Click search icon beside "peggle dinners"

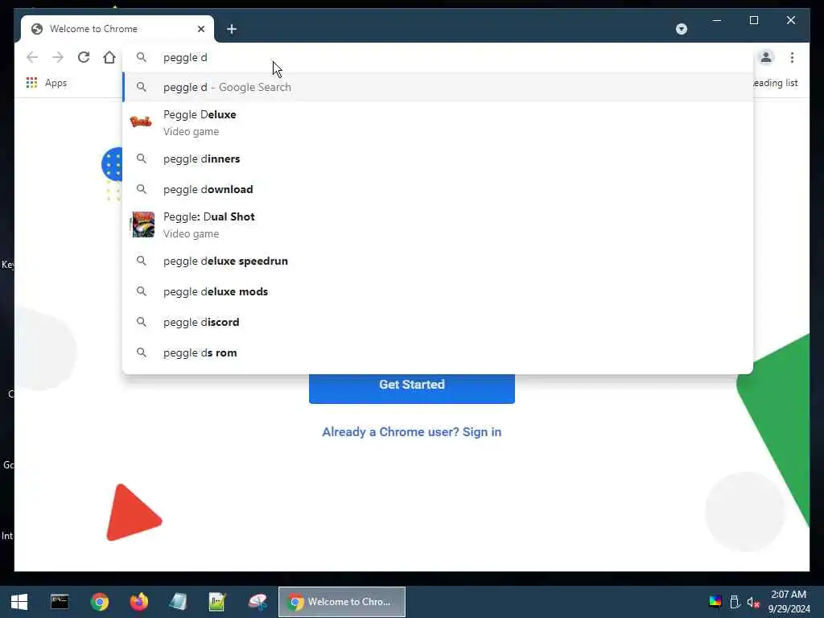click(x=142, y=159)
